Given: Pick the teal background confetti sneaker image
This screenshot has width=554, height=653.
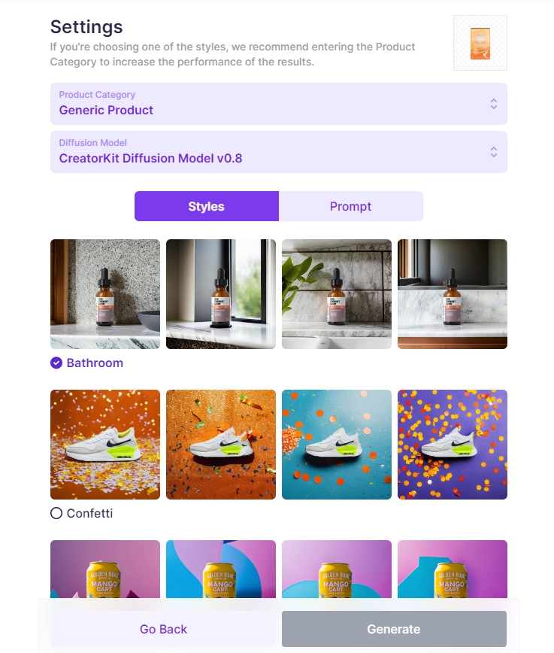Looking at the screenshot, I should click(337, 445).
